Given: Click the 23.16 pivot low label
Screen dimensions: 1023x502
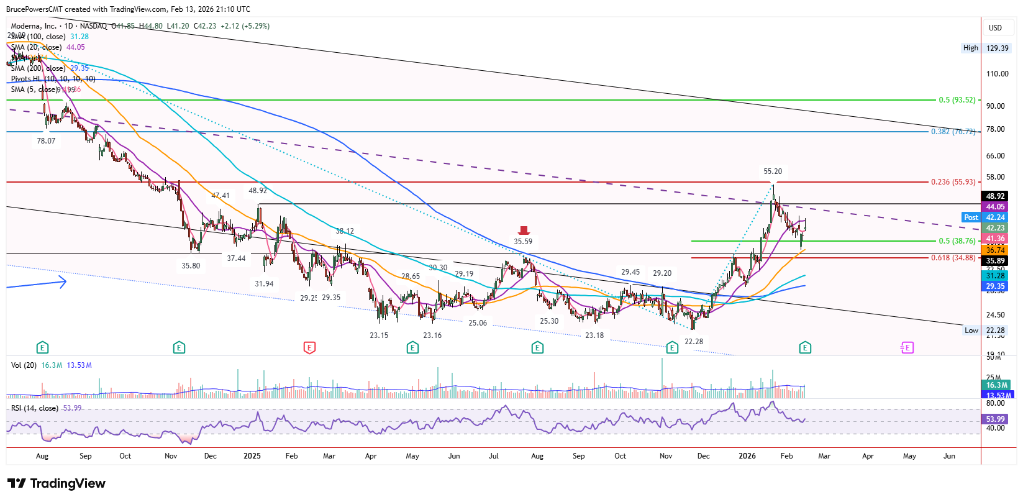Looking at the screenshot, I should click(x=432, y=335).
